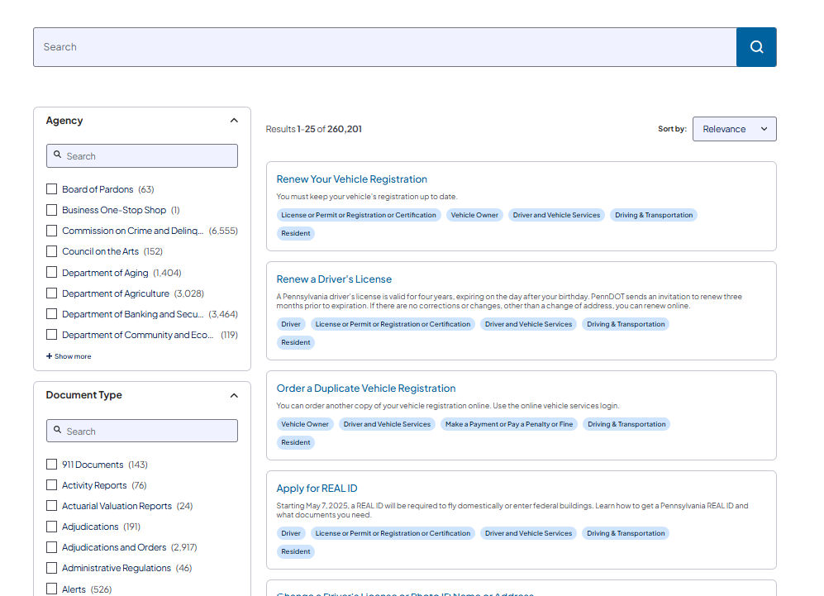Check the Department of Agriculture checkbox
The height and width of the screenshot is (596, 824).
tap(51, 293)
